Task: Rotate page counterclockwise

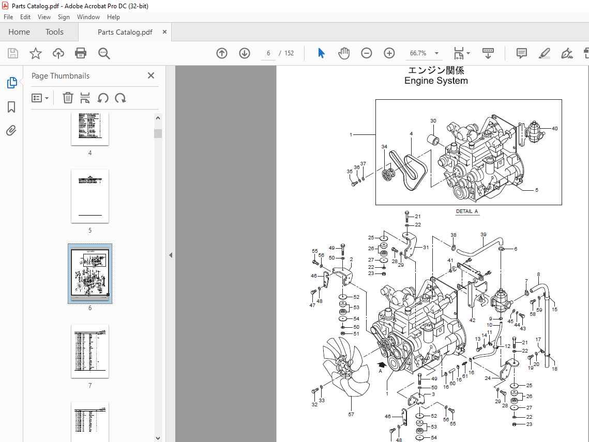Action: click(x=103, y=98)
